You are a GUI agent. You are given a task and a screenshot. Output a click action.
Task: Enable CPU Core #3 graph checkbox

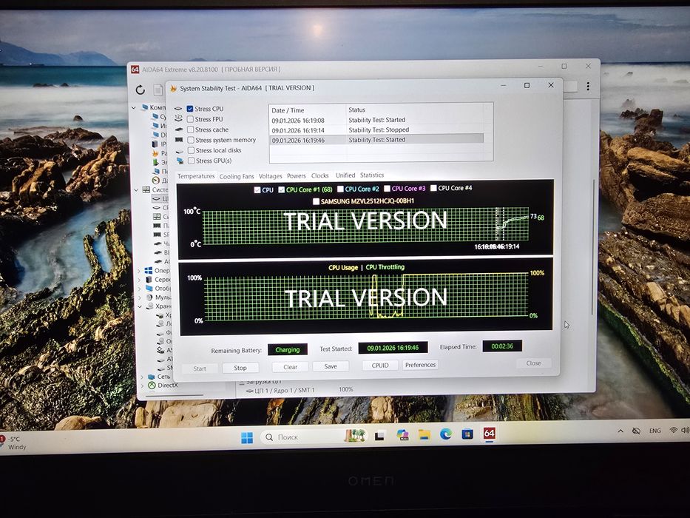(387, 189)
